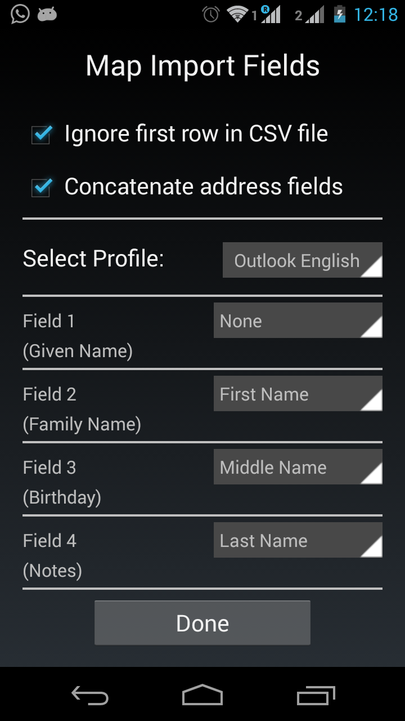Viewport: 405px width, 721px height.
Task: Open Field 3 dropdown showing Middle Name
Action: point(298,467)
